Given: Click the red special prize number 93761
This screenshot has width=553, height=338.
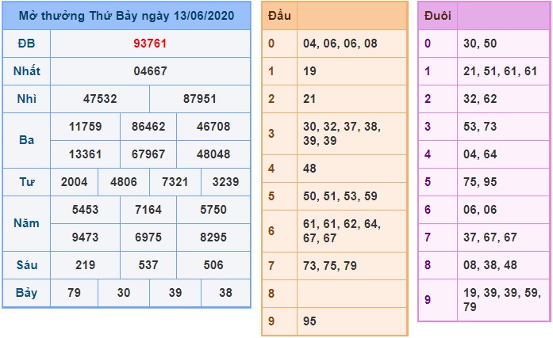Looking at the screenshot, I should [x=150, y=44].
